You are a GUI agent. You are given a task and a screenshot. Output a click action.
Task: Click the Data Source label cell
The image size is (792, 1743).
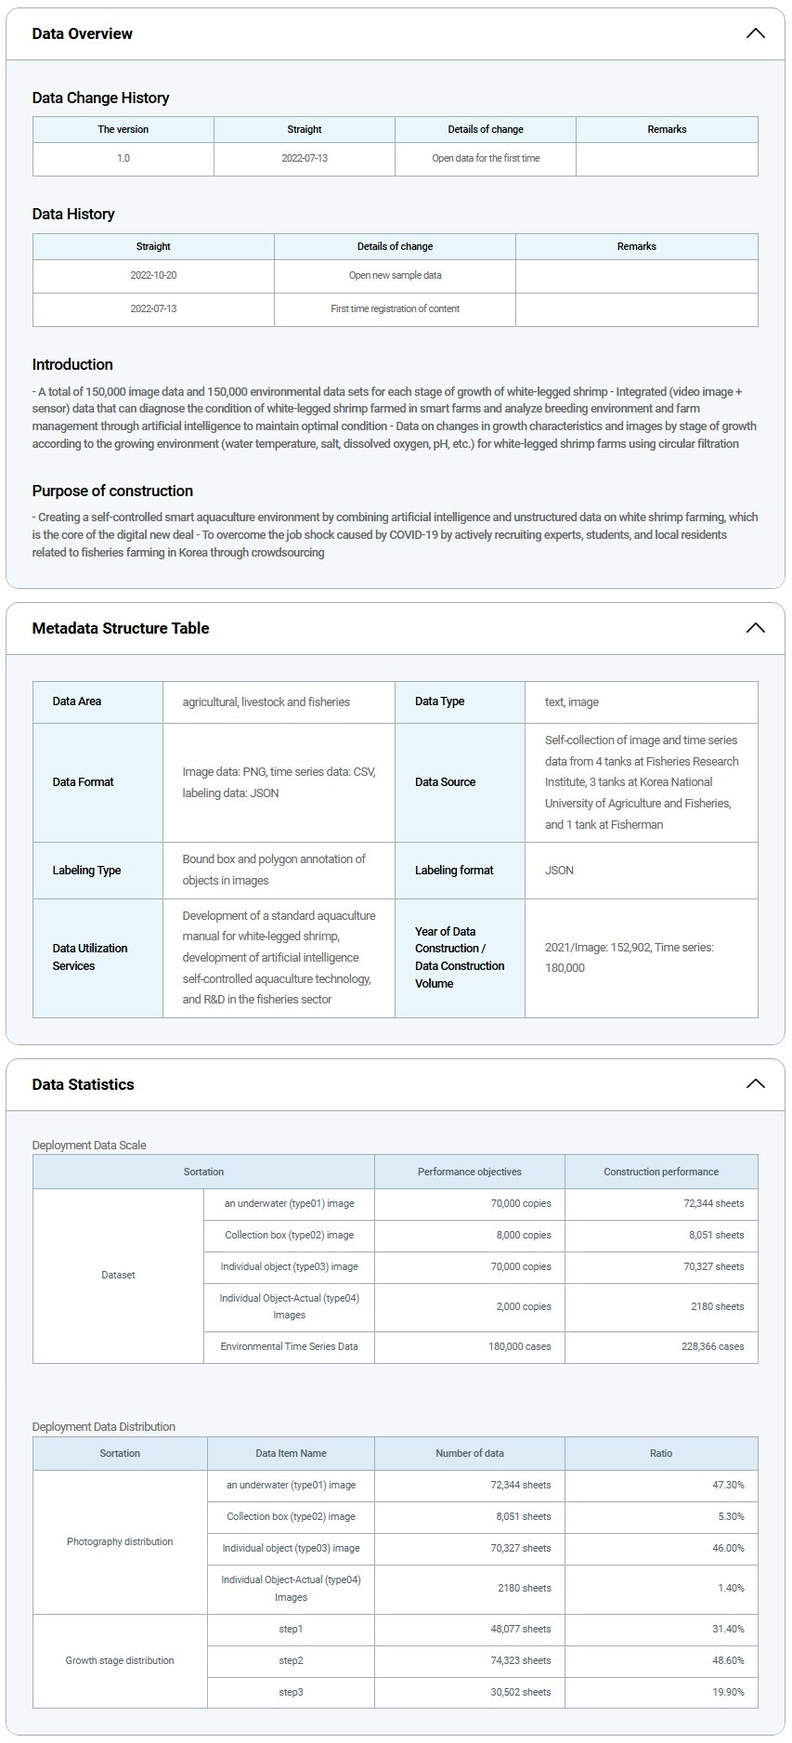445,782
